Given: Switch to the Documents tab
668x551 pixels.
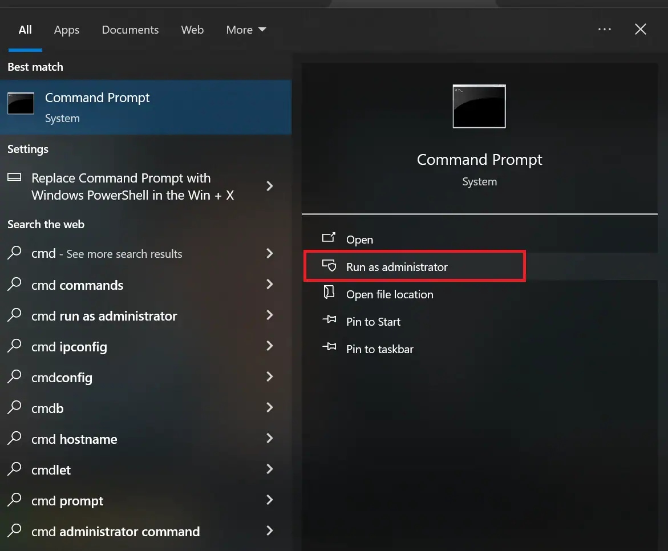Looking at the screenshot, I should 130,30.
